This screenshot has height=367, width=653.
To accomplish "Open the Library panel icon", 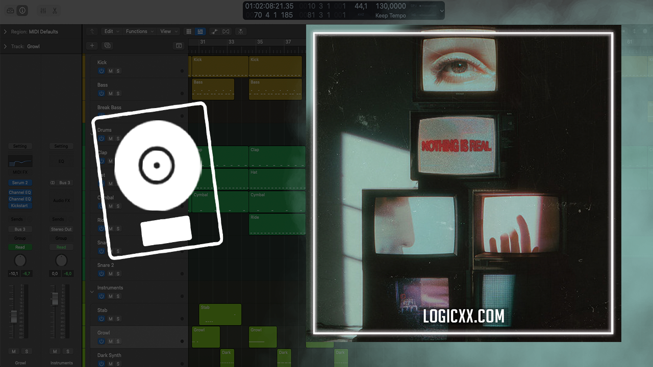I will 10,11.
